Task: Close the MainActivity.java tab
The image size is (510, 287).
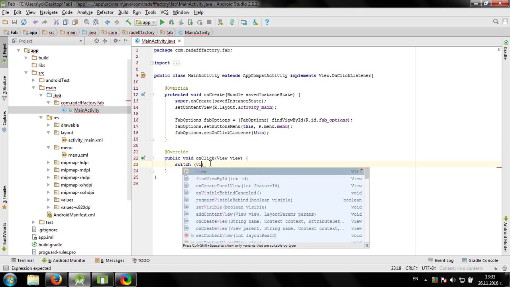Action: coord(179,41)
